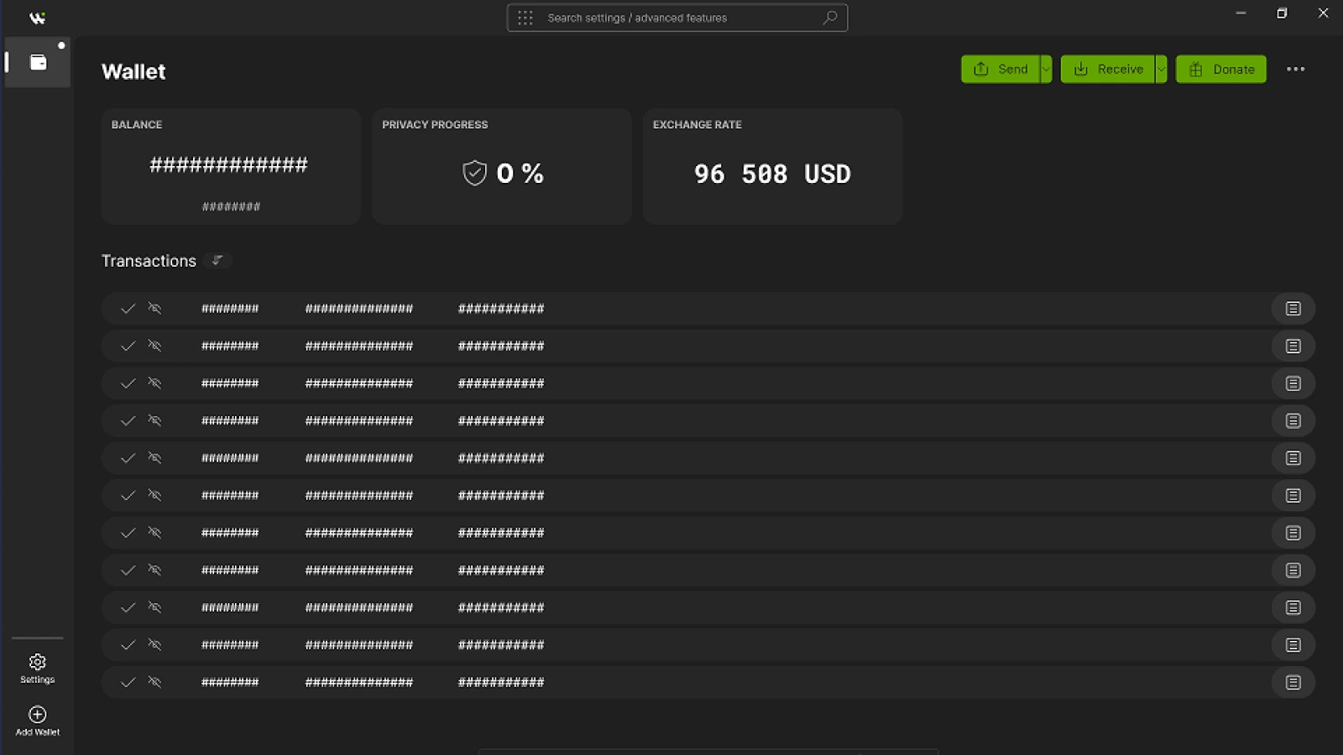The image size is (1343, 755).
Task: Open details icon of the first transaction row
Action: point(1293,309)
